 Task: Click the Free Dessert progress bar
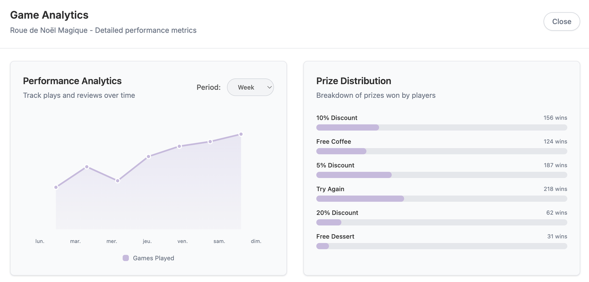(x=441, y=246)
